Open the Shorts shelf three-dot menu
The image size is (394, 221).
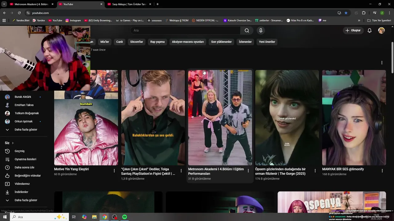click(382, 63)
